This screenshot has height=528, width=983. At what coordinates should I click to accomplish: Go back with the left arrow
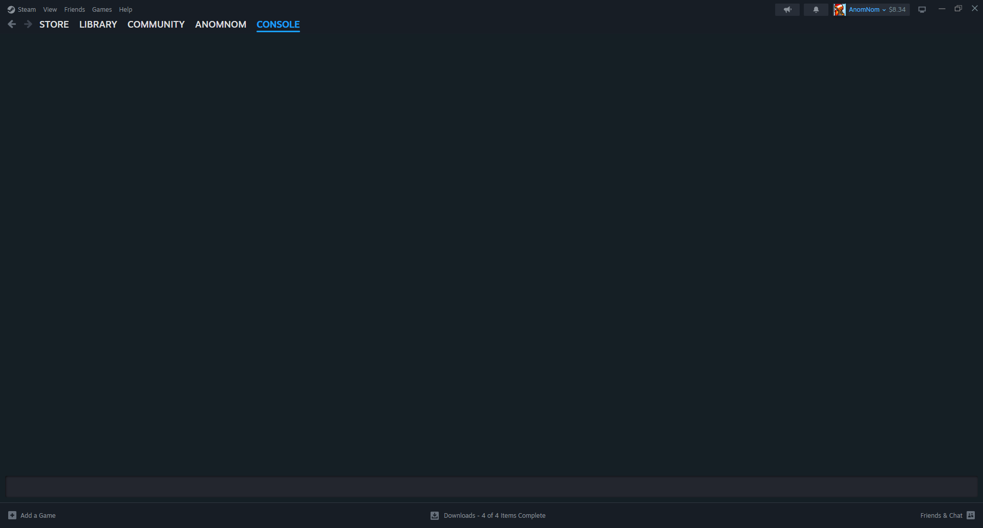tap(12, 24)
